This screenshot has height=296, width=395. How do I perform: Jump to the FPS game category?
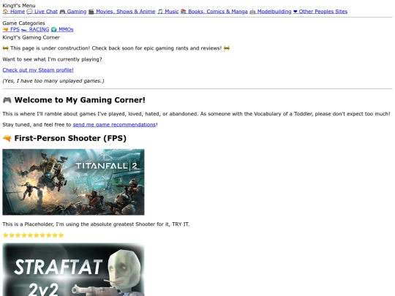[x=11, y=29]
